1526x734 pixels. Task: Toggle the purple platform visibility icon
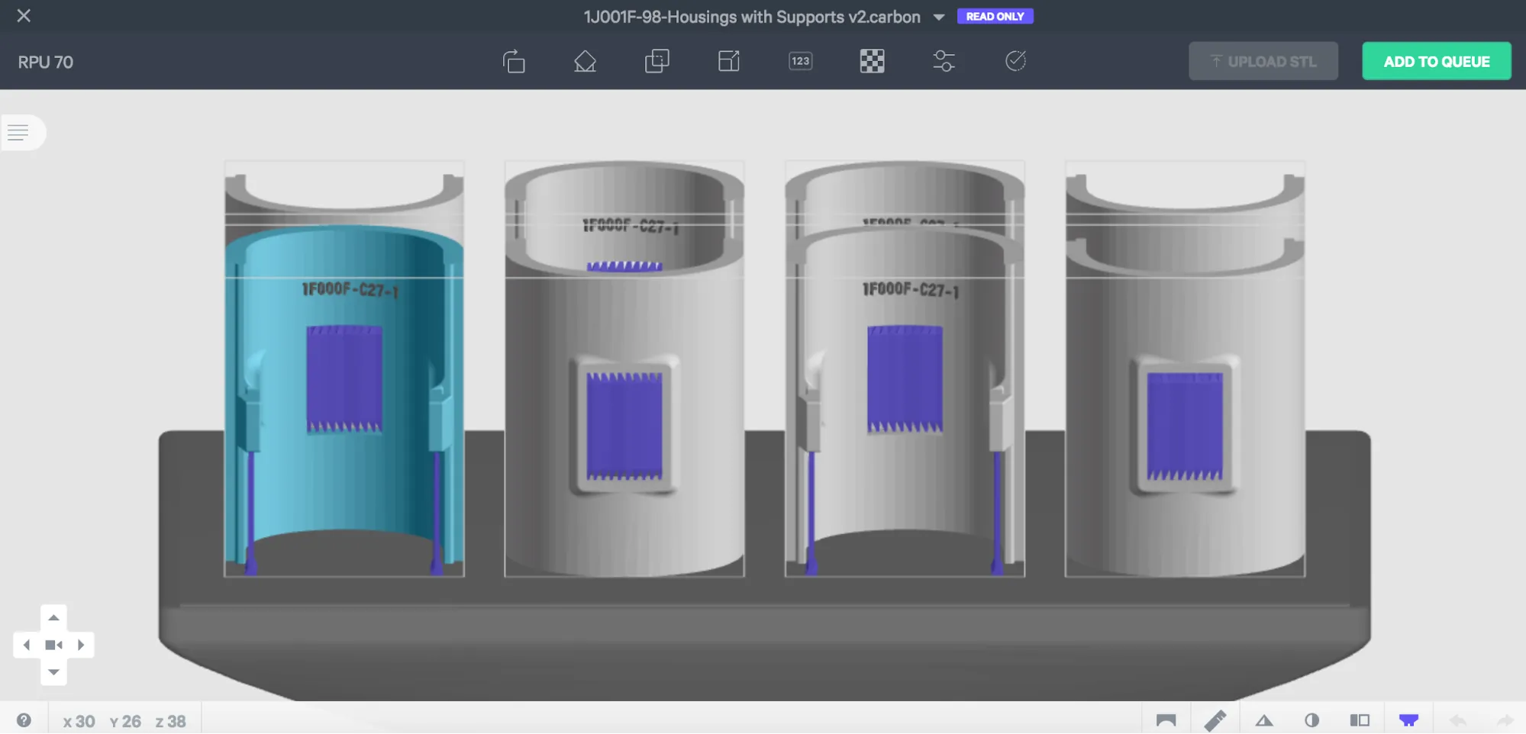pyautogui.click(x=1408, y=720)
